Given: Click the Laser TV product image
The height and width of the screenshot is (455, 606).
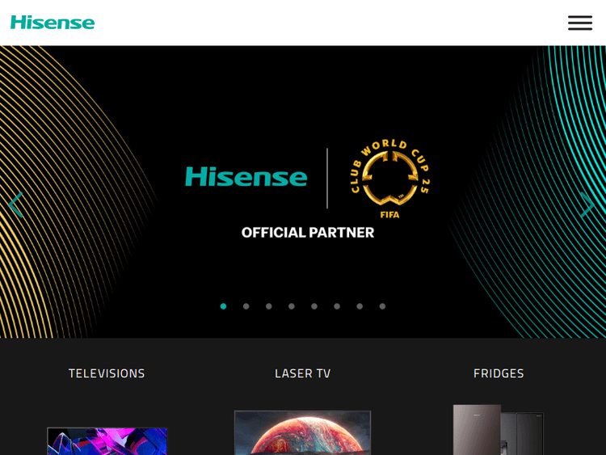Looking at the screenshot, I should [303, 432].
